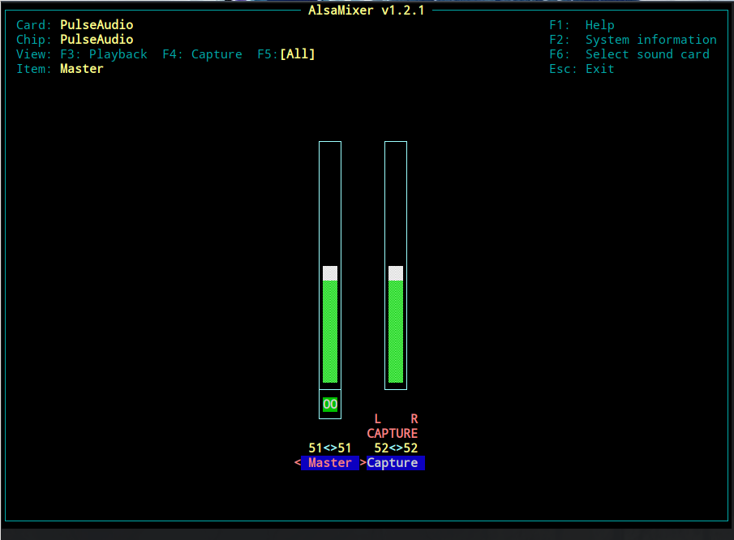The image size is (734, 540).
Task: Select the Master channel label
Action: (330, 463)
